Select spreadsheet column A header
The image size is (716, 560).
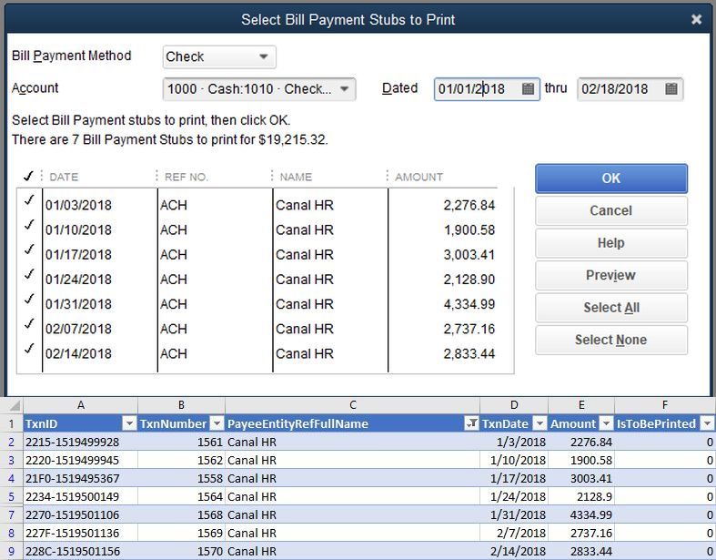(x=80, y=405)
